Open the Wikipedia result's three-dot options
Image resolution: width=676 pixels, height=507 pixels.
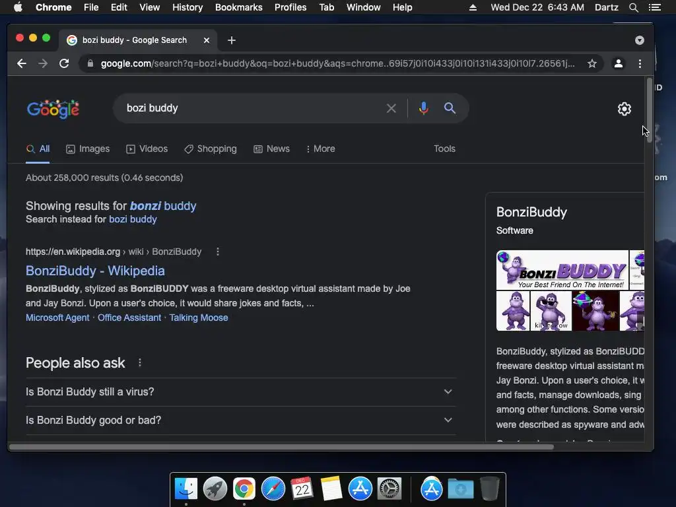[x=218, y=252]
